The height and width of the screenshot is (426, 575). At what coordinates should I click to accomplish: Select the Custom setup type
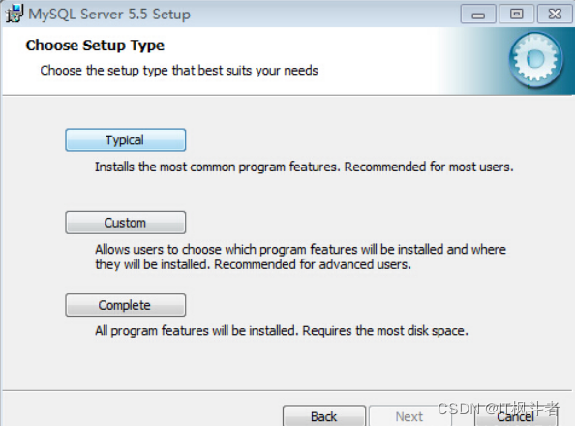(x=126, y=223)
